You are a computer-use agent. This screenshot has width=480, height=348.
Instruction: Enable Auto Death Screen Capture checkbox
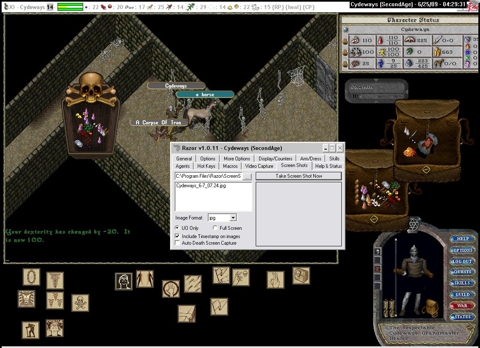click(x=178, y=243)
